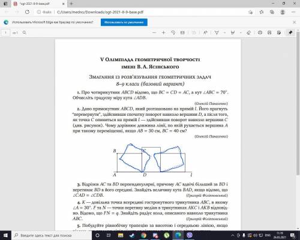This screenshot has height=240, width=300.
Task: Dismiss the default browser notification bar
Action: [x=294, y=22]
